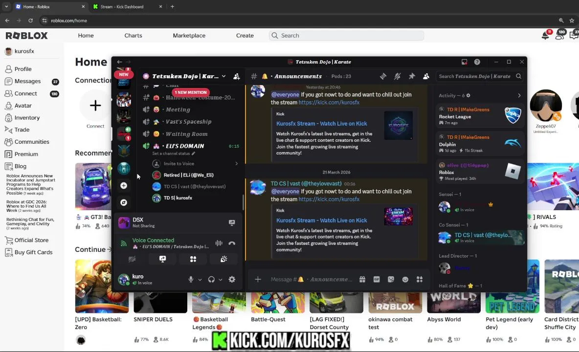Go back arrow in Discord title bar

[x=119, y=62]
